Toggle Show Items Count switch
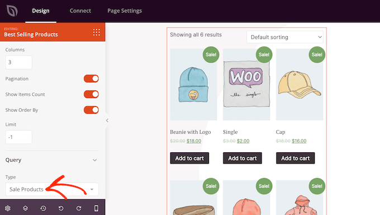 pyautogui.click(x=91, y=94)
